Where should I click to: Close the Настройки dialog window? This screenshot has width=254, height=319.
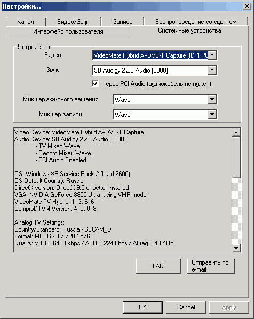(x=247, y=6)
